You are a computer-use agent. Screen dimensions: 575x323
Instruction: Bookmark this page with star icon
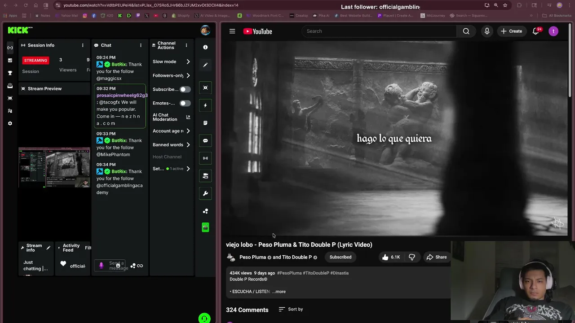point(505,5)
